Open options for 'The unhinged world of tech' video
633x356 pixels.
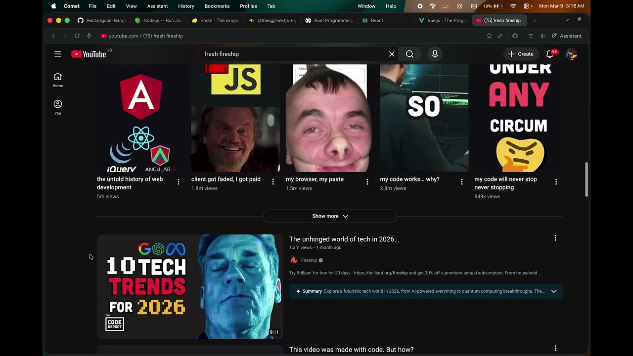coord(555,238)
